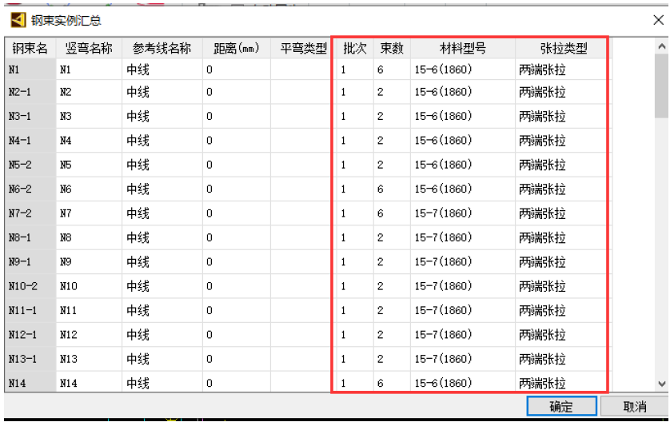Click 张拉类型 cell in N14 row
670x422 pixels.
pos(564,382)
